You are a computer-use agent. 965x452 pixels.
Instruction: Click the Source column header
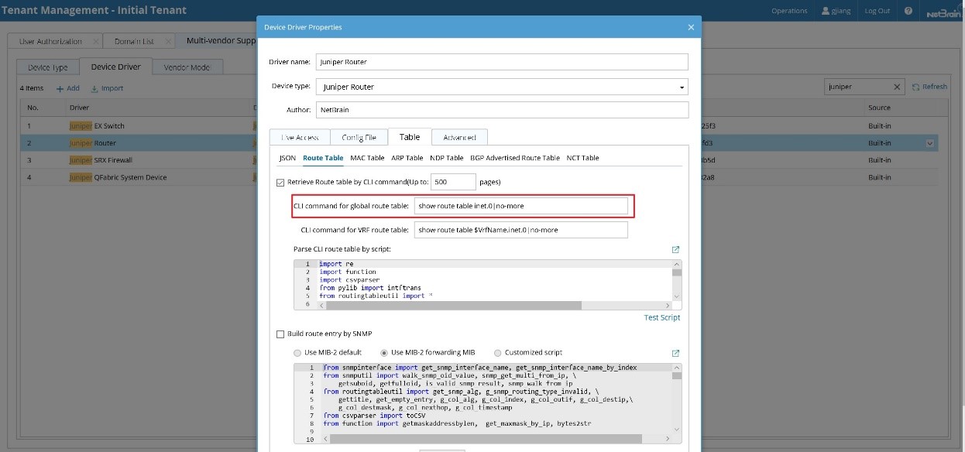coord(879,108)
